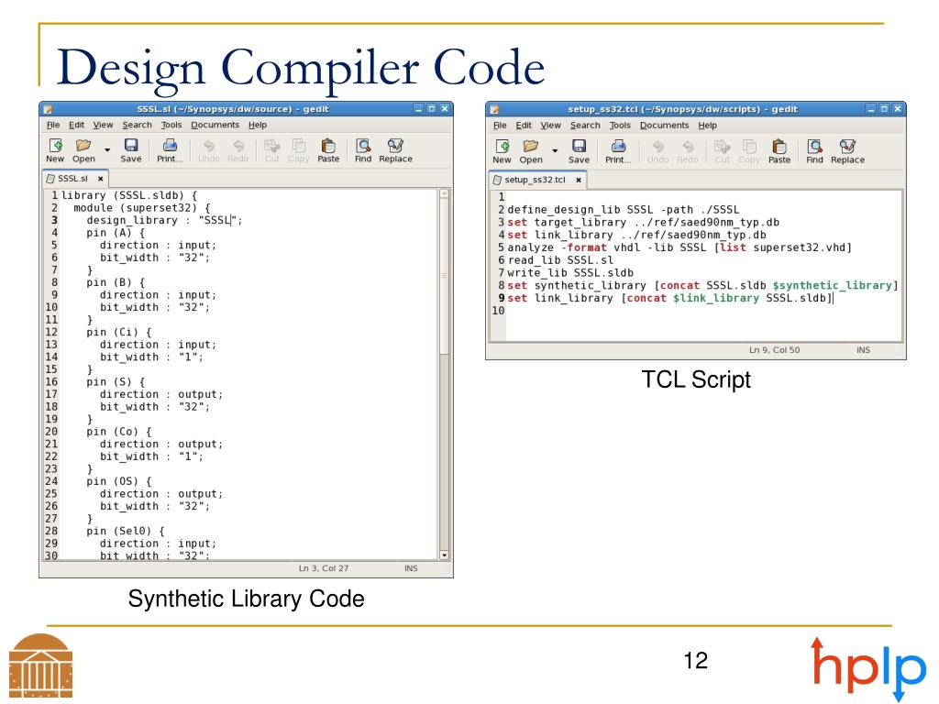Image resolution: width=939 pixels, height=704 pixels.
Task: Open Tools menu in setup_ss32.tcl window
Action: [620, 125]
